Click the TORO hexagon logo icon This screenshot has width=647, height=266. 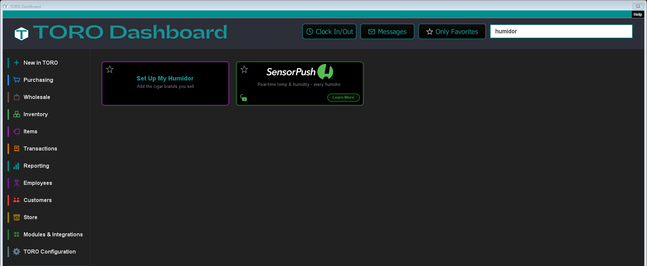coord(22,33)
